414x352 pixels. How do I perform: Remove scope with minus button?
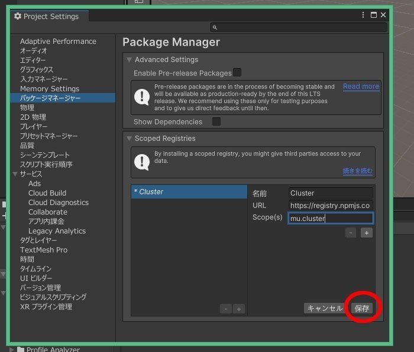coord(351,233)
